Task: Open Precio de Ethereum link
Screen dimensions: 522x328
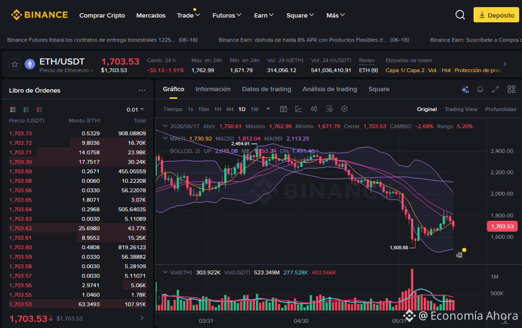Action: coord(66,70)
